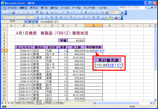Select row 13 header
This screenshot has width=158, height=109.
pyautogui.click(x=4, y=71)
